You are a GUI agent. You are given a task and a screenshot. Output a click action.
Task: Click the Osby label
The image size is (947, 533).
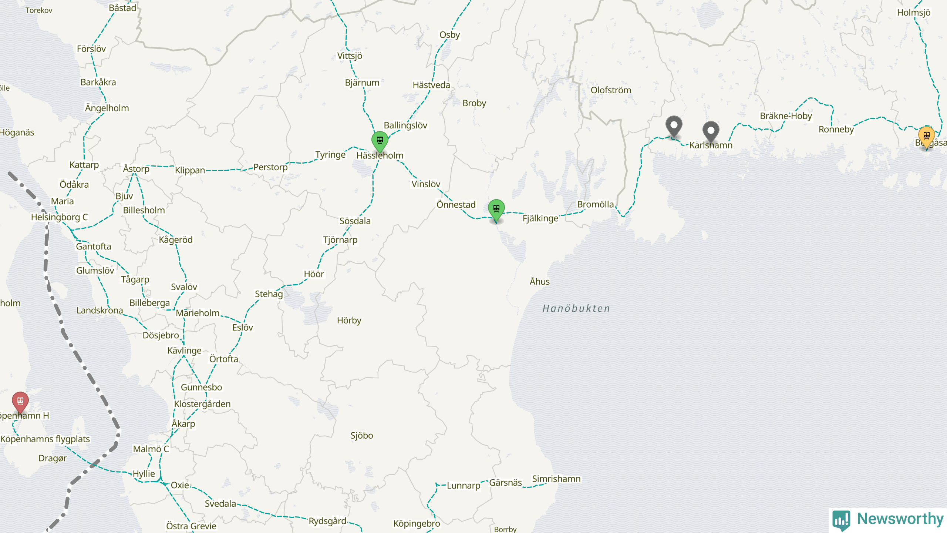[x=449, y=35]
